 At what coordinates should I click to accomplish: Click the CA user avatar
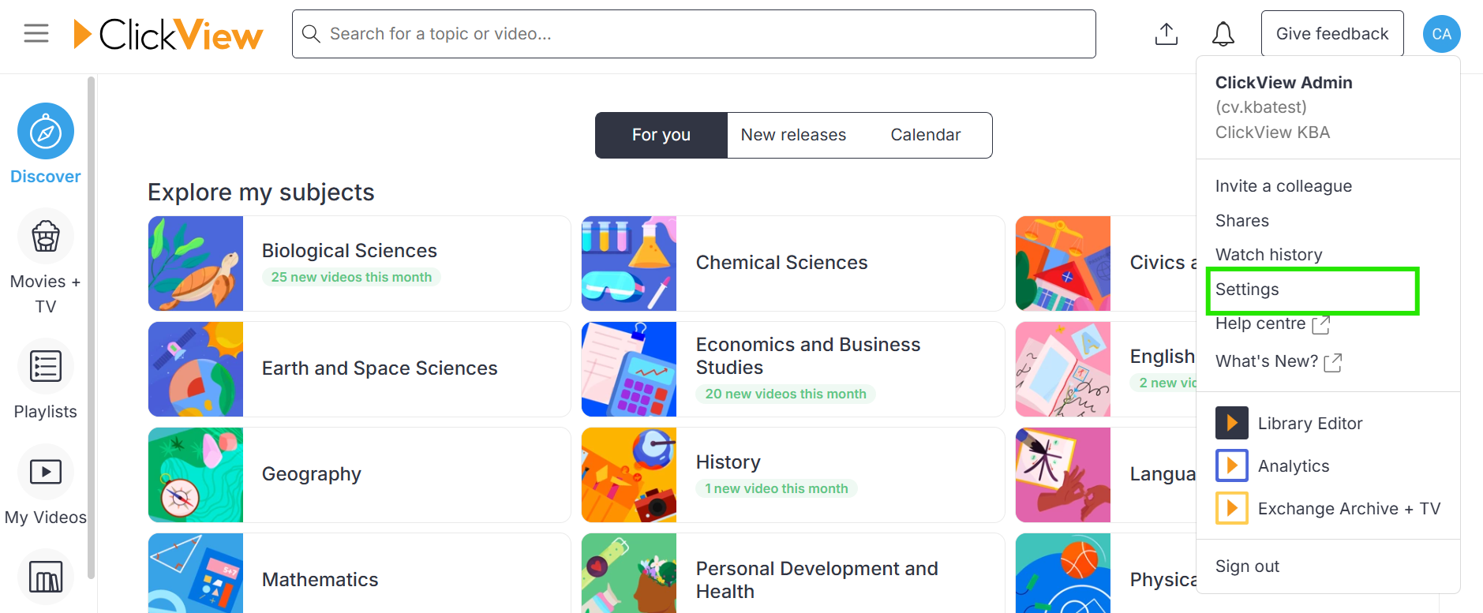coord(1442,34)
